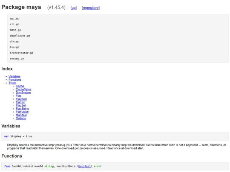230x172 pixels.
Task: Open the FlagBool type link
Action: pyautogui.click(x=21, y=99)
